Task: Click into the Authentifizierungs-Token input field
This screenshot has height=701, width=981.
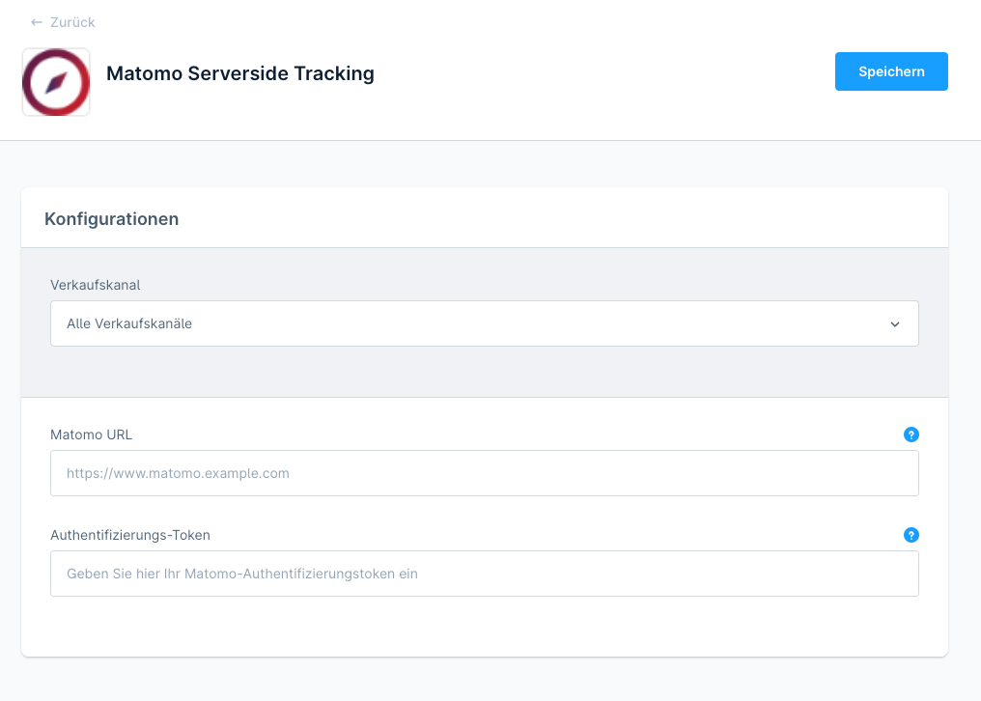Action: click(485, 574)
